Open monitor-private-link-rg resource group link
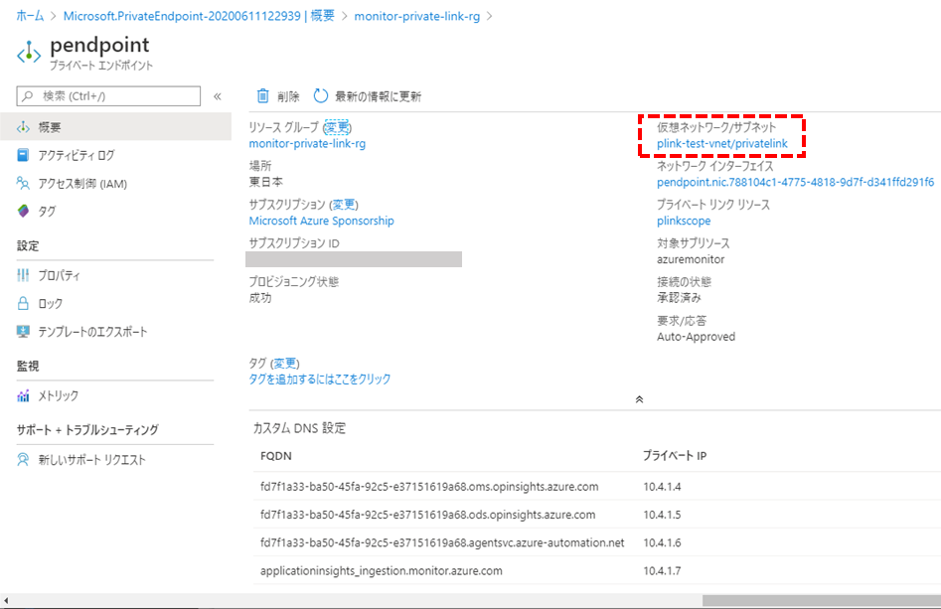 pos(307,143)
